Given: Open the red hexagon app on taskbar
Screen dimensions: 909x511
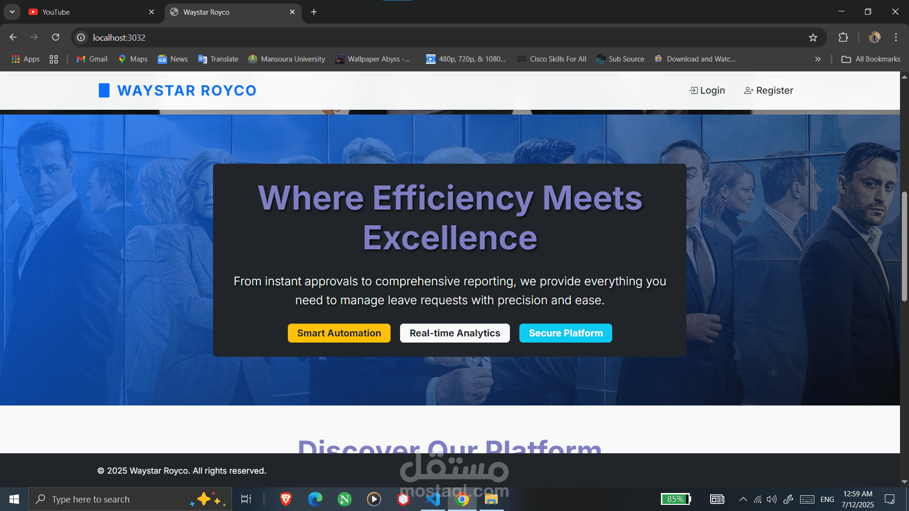Looking at the screenshot, I should [x=403, y=499].
